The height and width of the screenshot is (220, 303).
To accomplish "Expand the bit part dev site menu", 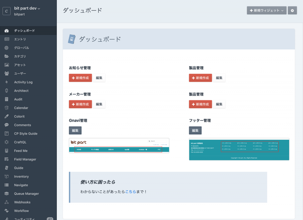I will click(x=27, y=8).
